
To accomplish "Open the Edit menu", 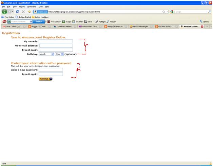I will point(9,7).
